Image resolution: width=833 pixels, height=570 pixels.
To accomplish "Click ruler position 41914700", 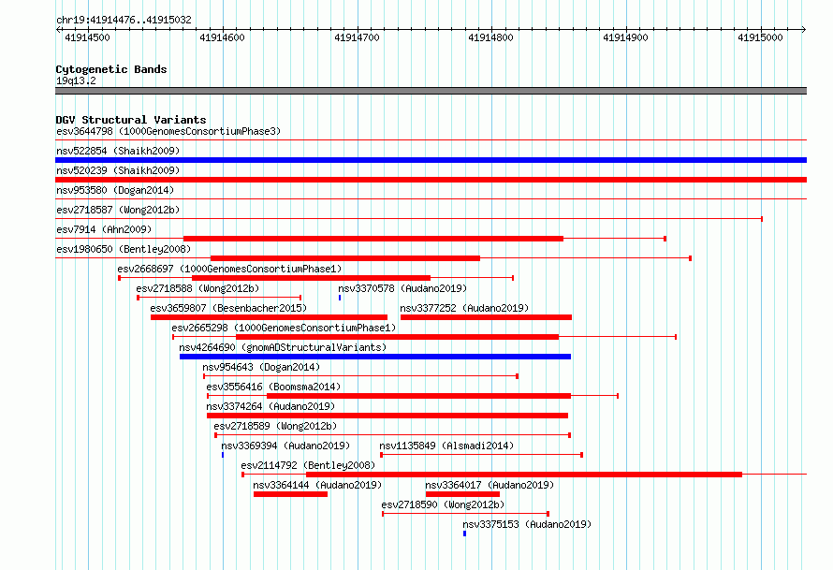I will coord(357,37).
